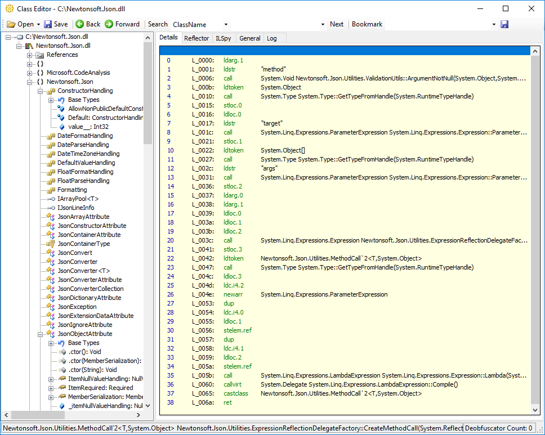This screenshot has height=435, width=545.
Task: Select IL line 36 callvirt instruction
Action: click(346, 384)
